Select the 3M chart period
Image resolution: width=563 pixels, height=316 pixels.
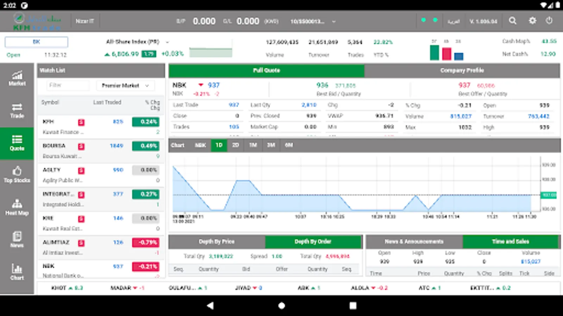[271, 145]
